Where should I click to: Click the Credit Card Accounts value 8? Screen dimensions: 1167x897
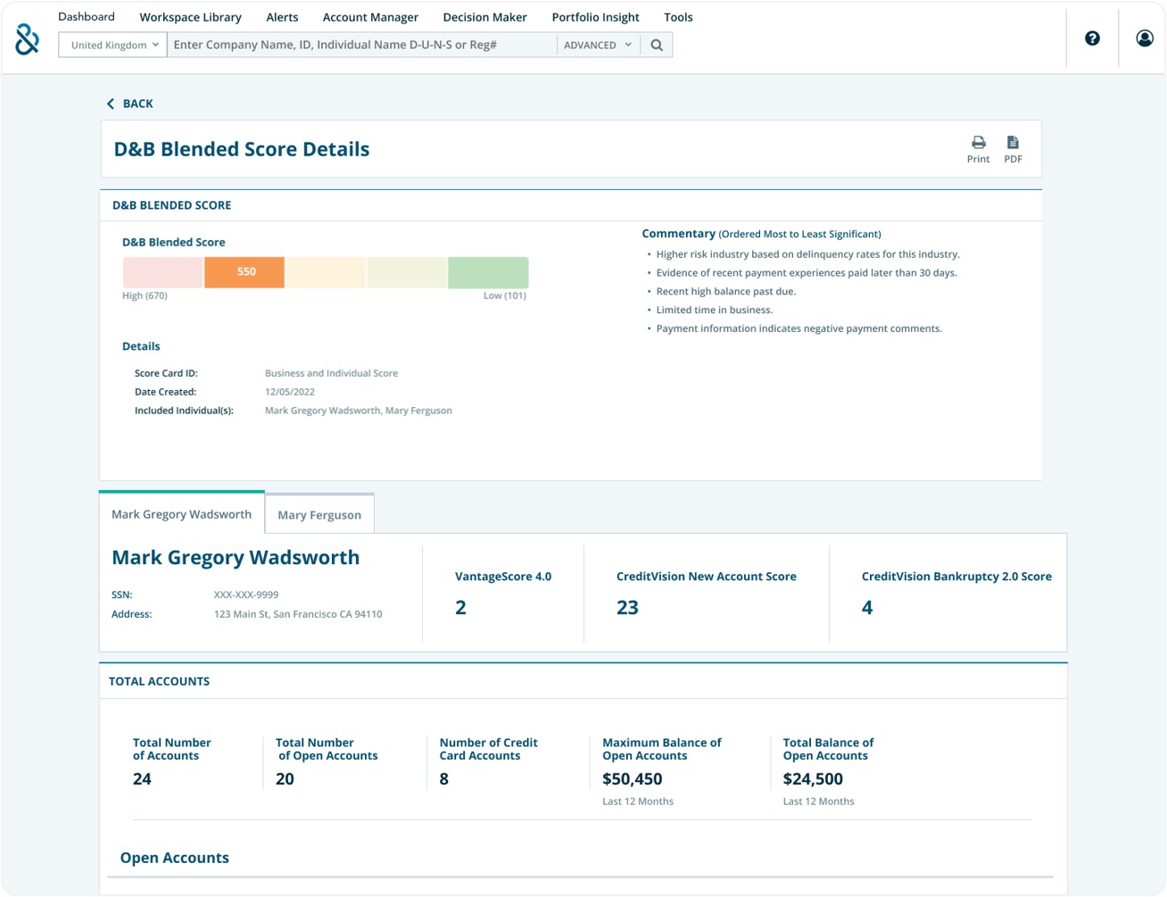[444, 779]
